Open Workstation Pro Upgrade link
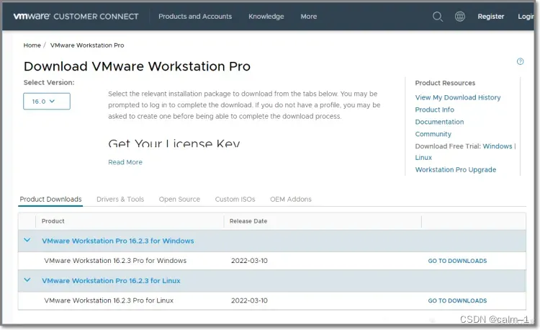The image size is (540, 330). pyautogui.click(x=455, y=169)
